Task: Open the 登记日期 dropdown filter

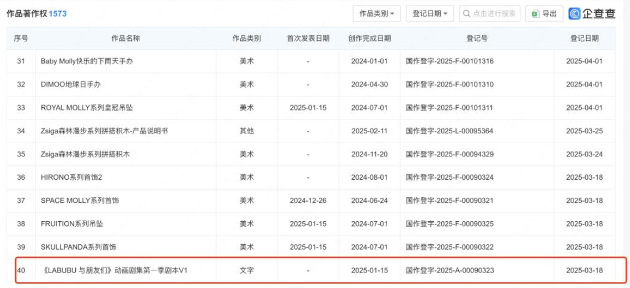Action: (x=430, y=14)
